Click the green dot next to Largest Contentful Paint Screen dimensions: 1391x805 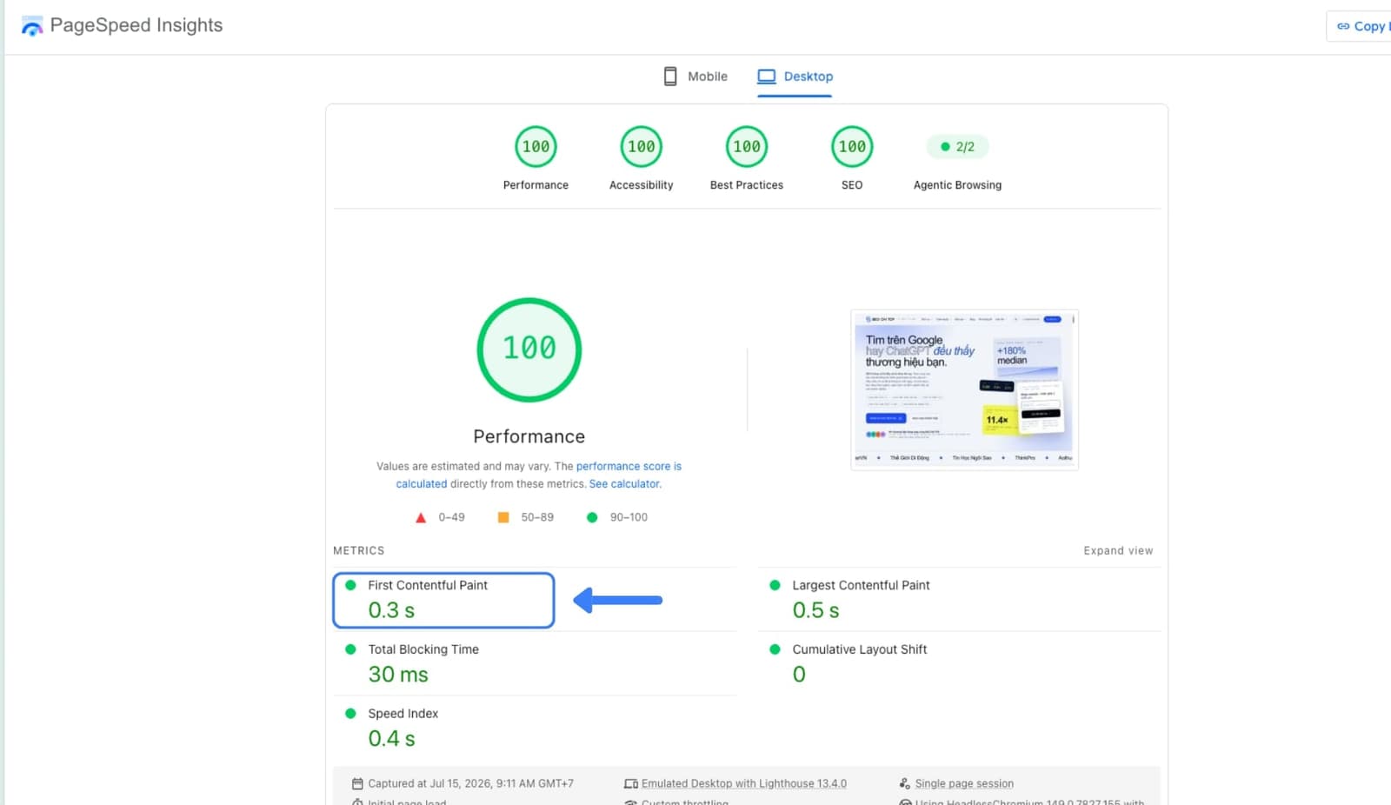click(x=775, y=585)
